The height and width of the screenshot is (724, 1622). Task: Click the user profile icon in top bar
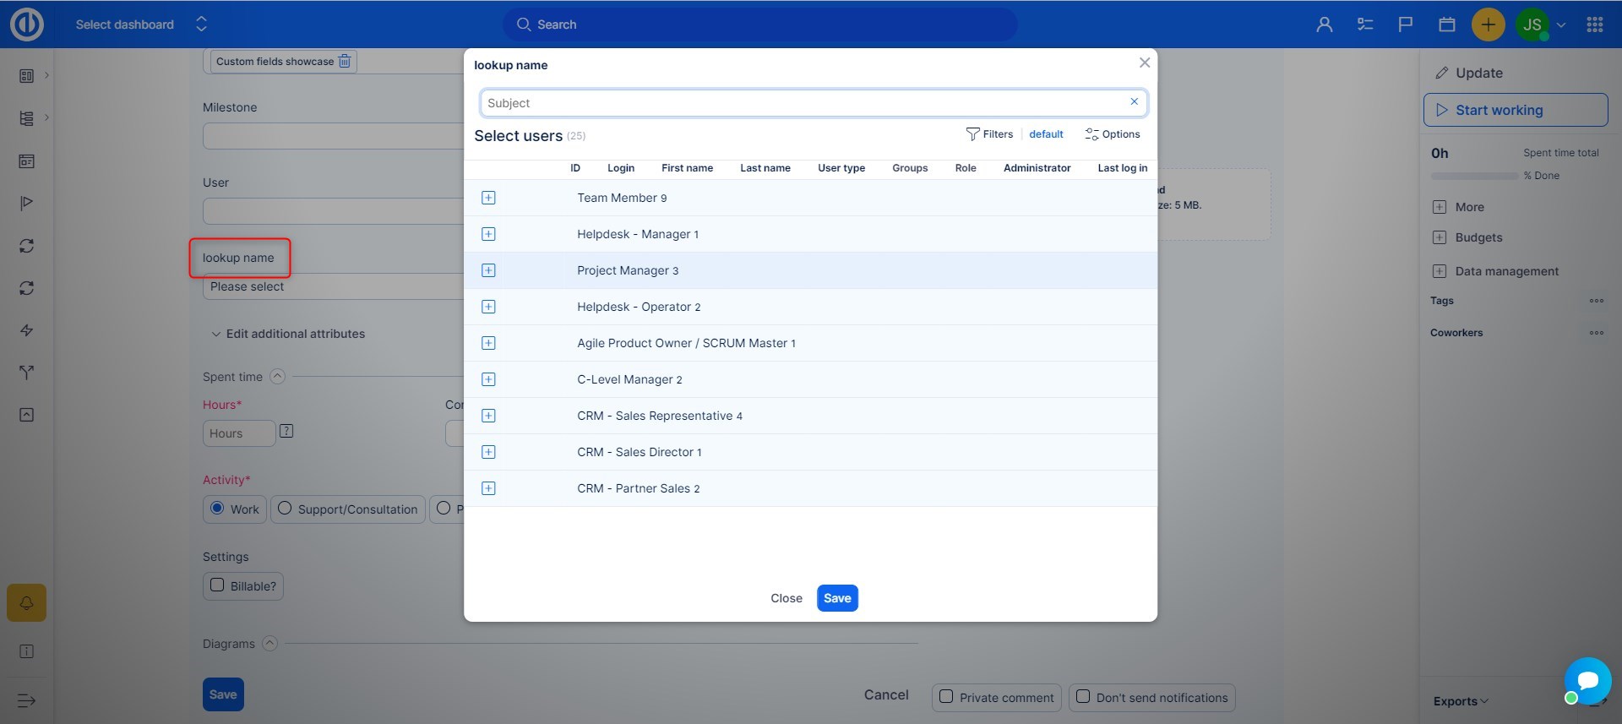click(1324, 24)
